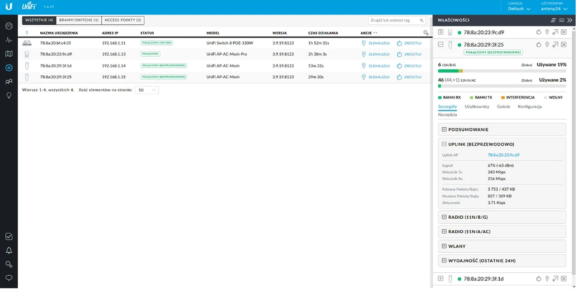Switch to ACCESS POINTY (3) filter tab

pos(123,20)
